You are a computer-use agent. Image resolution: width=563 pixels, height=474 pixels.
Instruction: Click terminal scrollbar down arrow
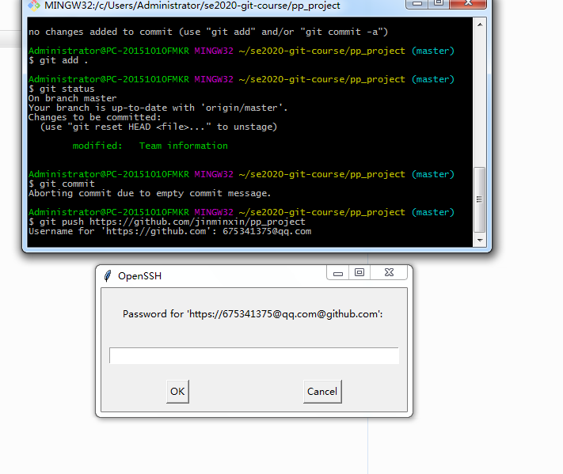(x=480, y=241)
